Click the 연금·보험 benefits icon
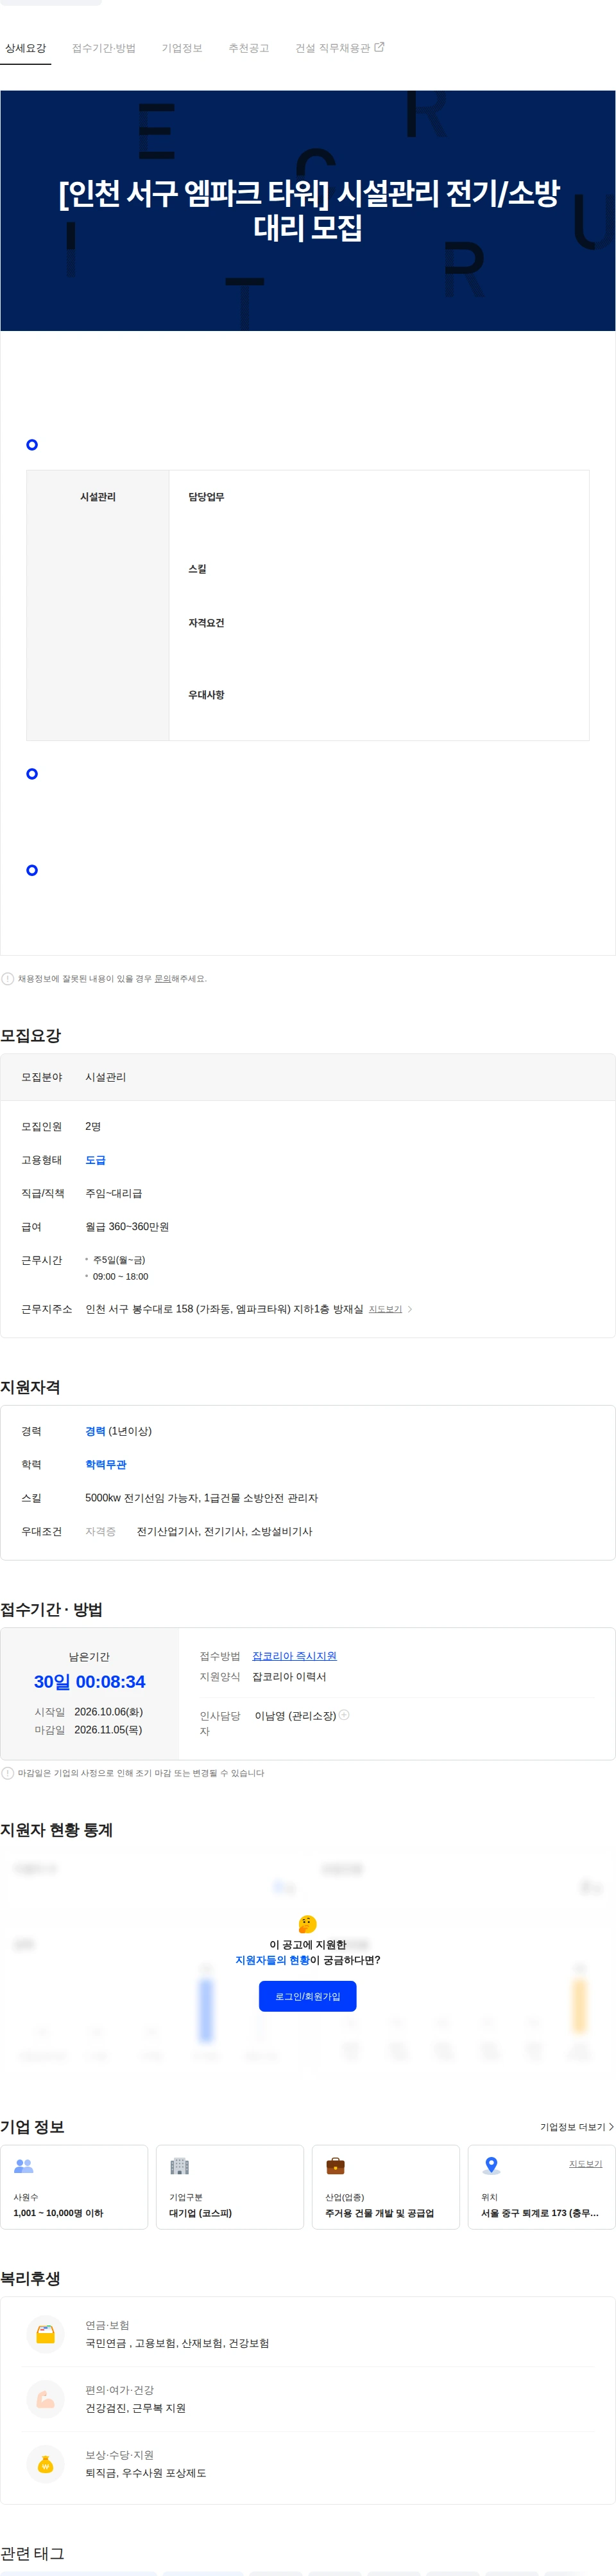 pos(45,2334)
